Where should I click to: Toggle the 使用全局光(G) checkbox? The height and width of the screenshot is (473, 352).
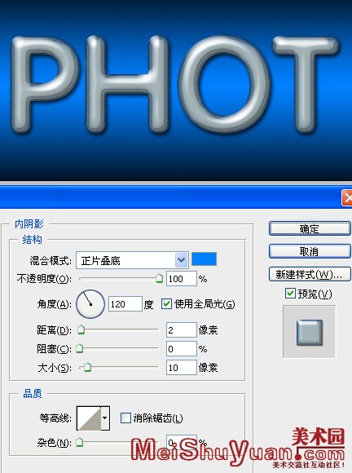click(x=166, y=303)
